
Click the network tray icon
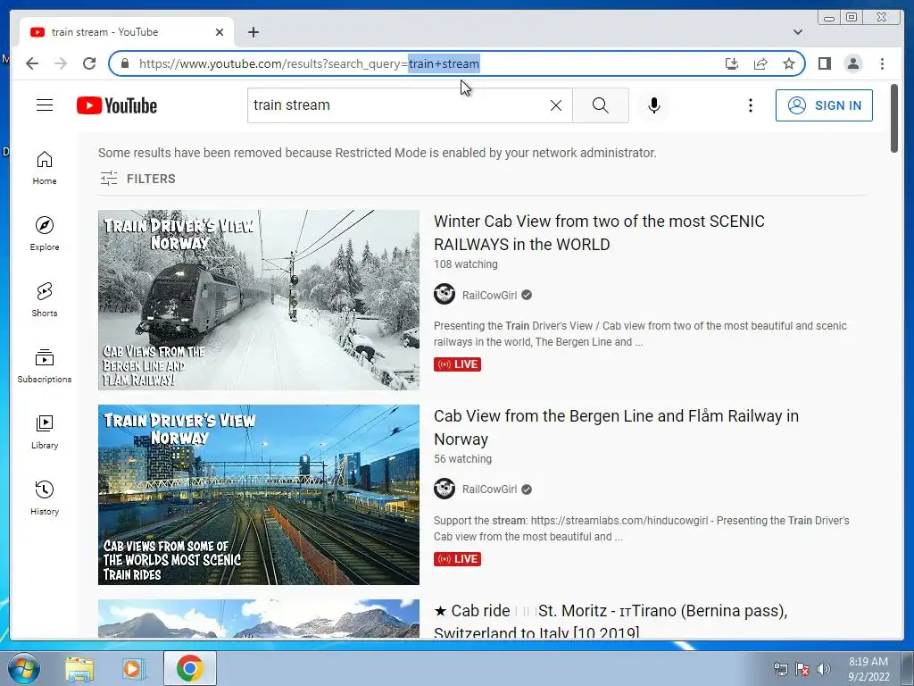click(780, 669)
